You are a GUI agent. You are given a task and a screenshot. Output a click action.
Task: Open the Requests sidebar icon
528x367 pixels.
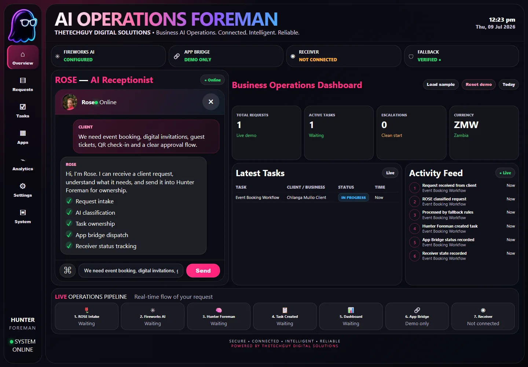coord(23,80)
